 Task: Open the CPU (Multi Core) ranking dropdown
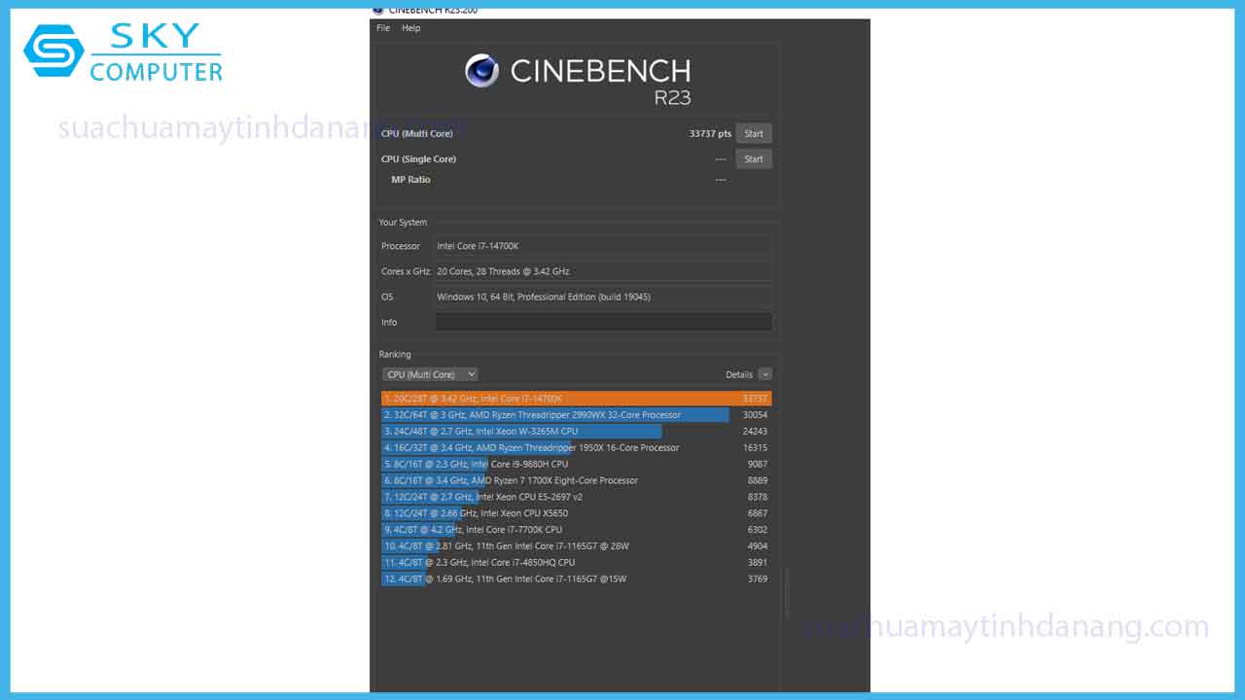[x=430, y=374]
